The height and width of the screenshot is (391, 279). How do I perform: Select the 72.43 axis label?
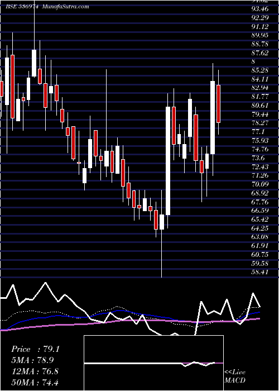point(260,166)
